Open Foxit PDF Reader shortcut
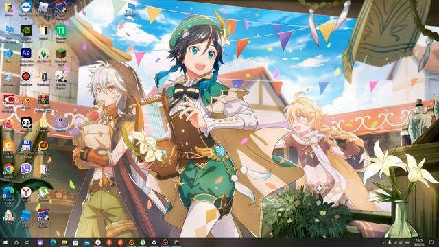This screenshot has width=439, height=247. click(x=9, y=146)
